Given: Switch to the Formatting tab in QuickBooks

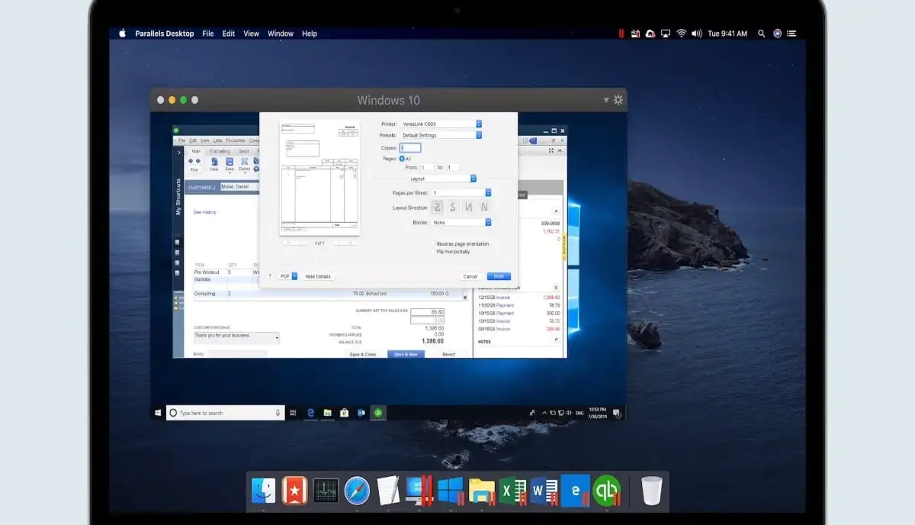Looking at the screenshot, I should (x=220, y=151).
